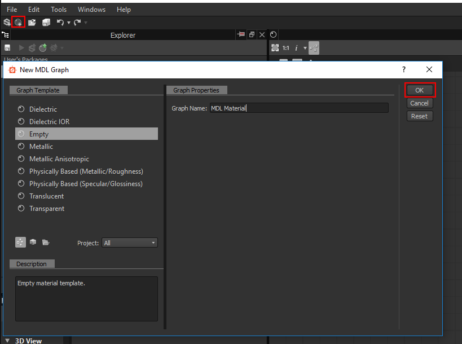Click the Undo arrow icon
The height and width of the screenshot is (344, 462).
coord(60,23)
